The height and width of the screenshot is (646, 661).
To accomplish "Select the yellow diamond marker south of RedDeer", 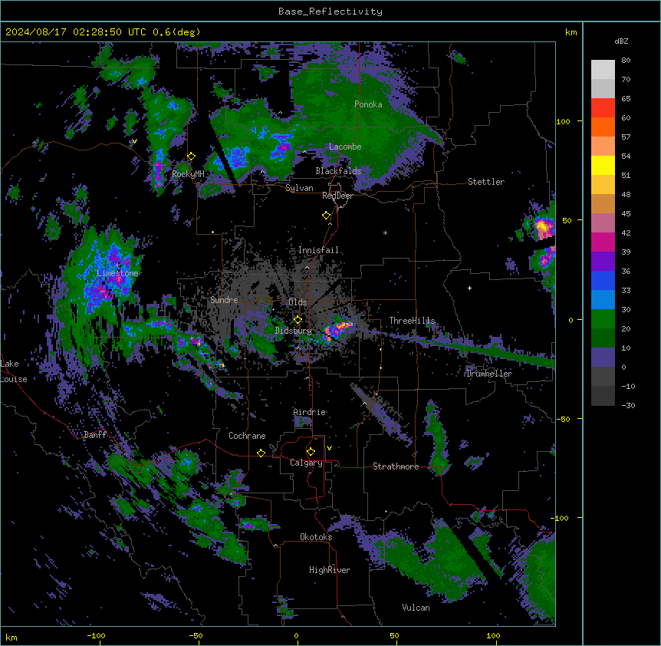I will tap(327, 216).
